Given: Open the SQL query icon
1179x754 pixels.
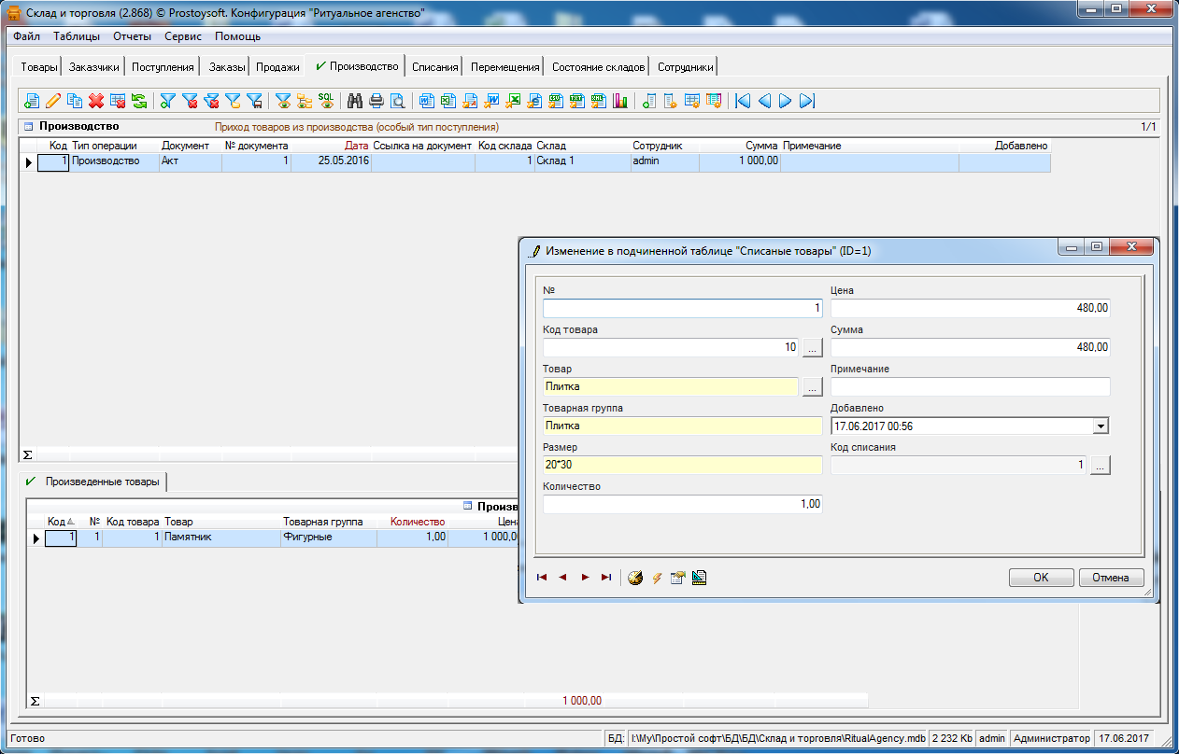Looking at the screenshot, I should coord(326,101).
